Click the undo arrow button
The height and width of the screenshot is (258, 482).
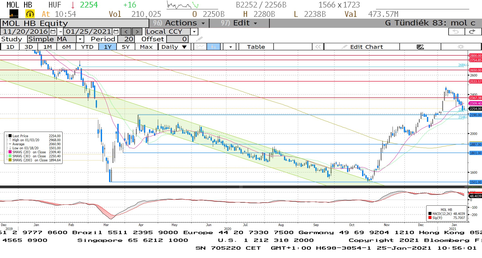[x=456, y=31]
